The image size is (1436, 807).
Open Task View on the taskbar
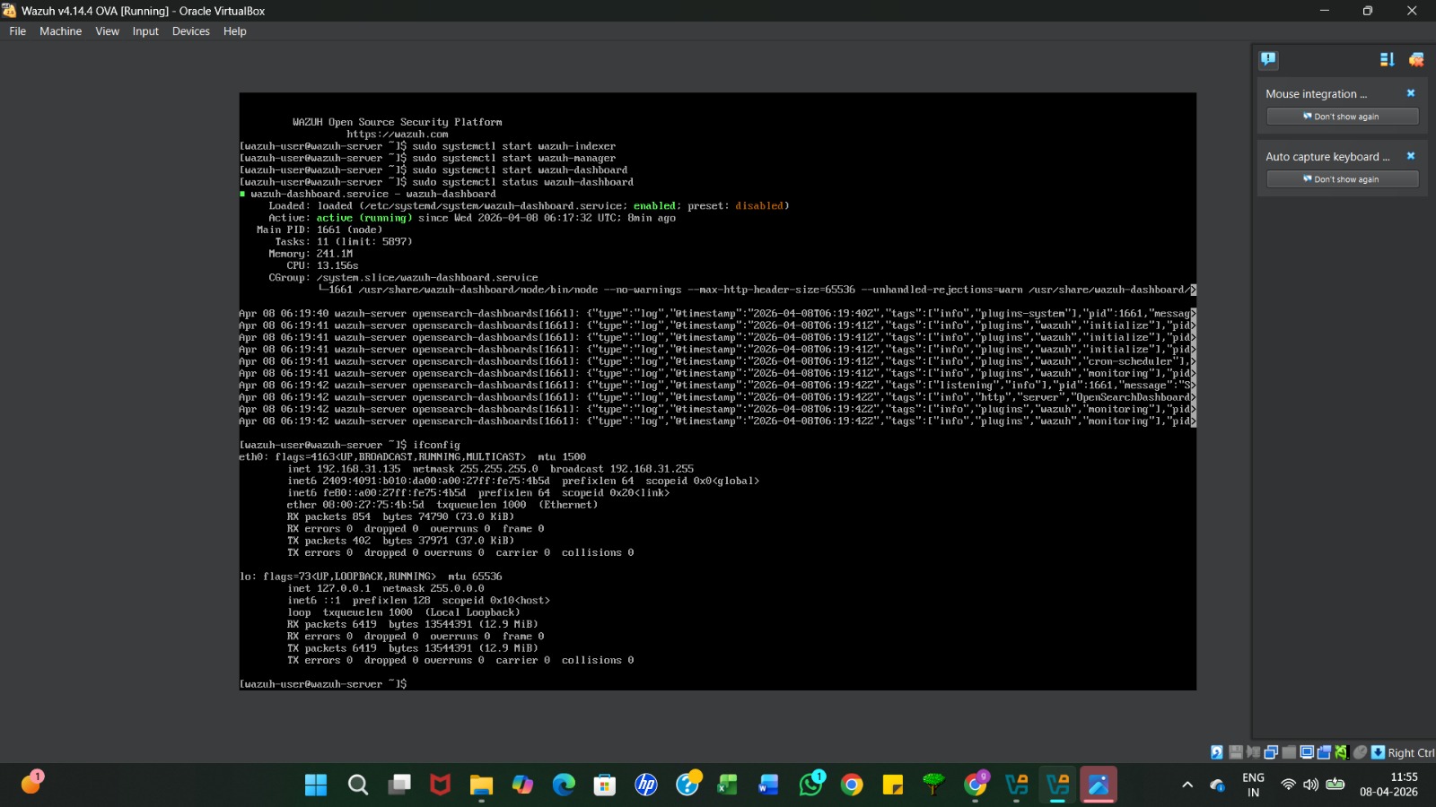point(399,785)
